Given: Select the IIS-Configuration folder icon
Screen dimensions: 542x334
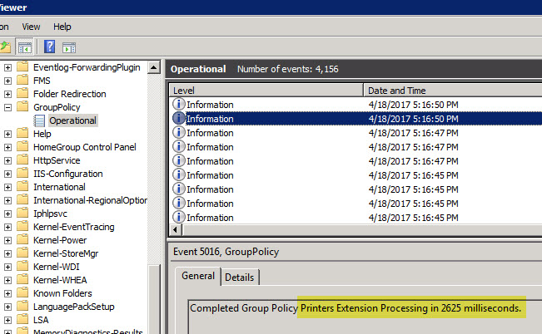Looking at the screenshot, I should 22,173.
